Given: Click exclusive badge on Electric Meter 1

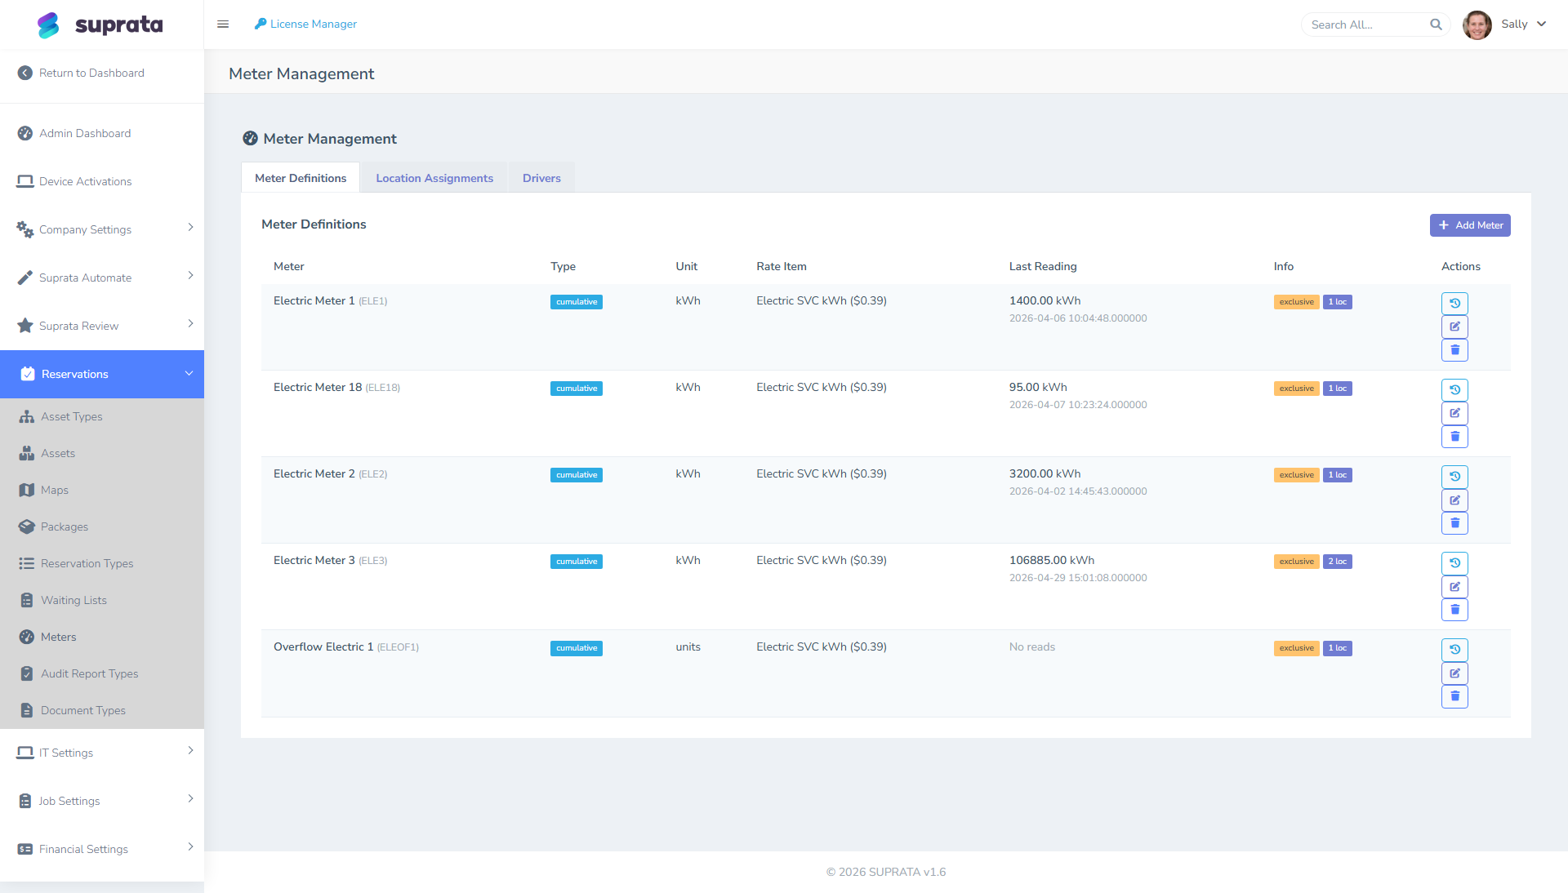Looking at the screenshot, I should coord(1296,302).
